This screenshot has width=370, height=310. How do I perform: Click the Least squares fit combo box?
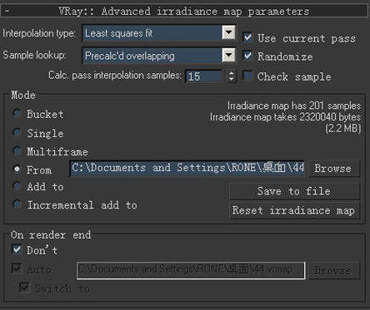tap(159, 33)
